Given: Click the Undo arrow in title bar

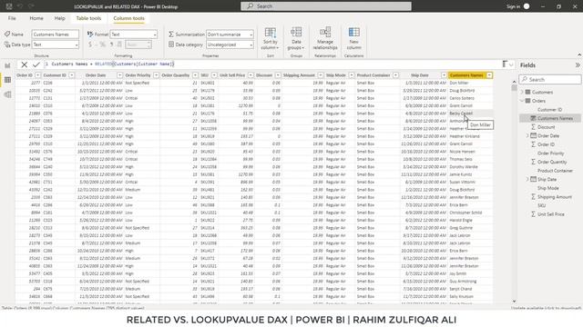Looking at the screenshot, I should click(x=20, y=6).
